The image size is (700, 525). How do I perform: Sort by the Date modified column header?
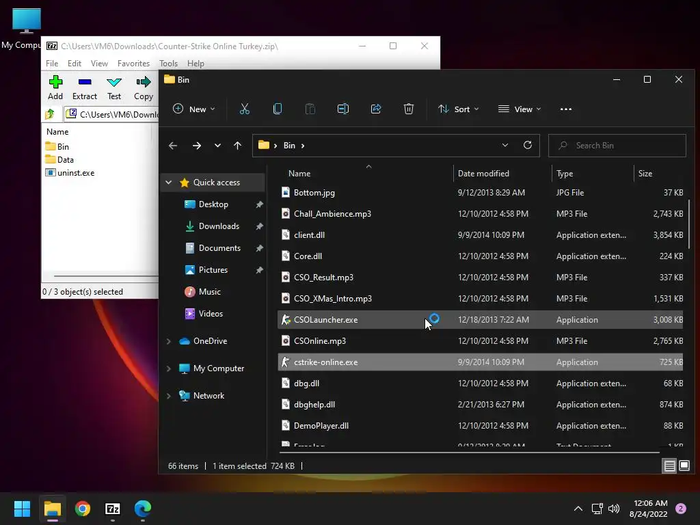click(502, 173)
